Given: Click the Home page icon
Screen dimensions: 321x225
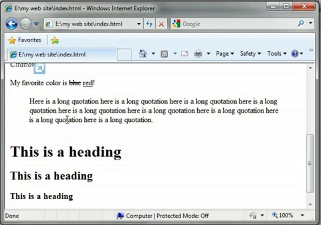Looking at the screenshot, I should 143,54.
